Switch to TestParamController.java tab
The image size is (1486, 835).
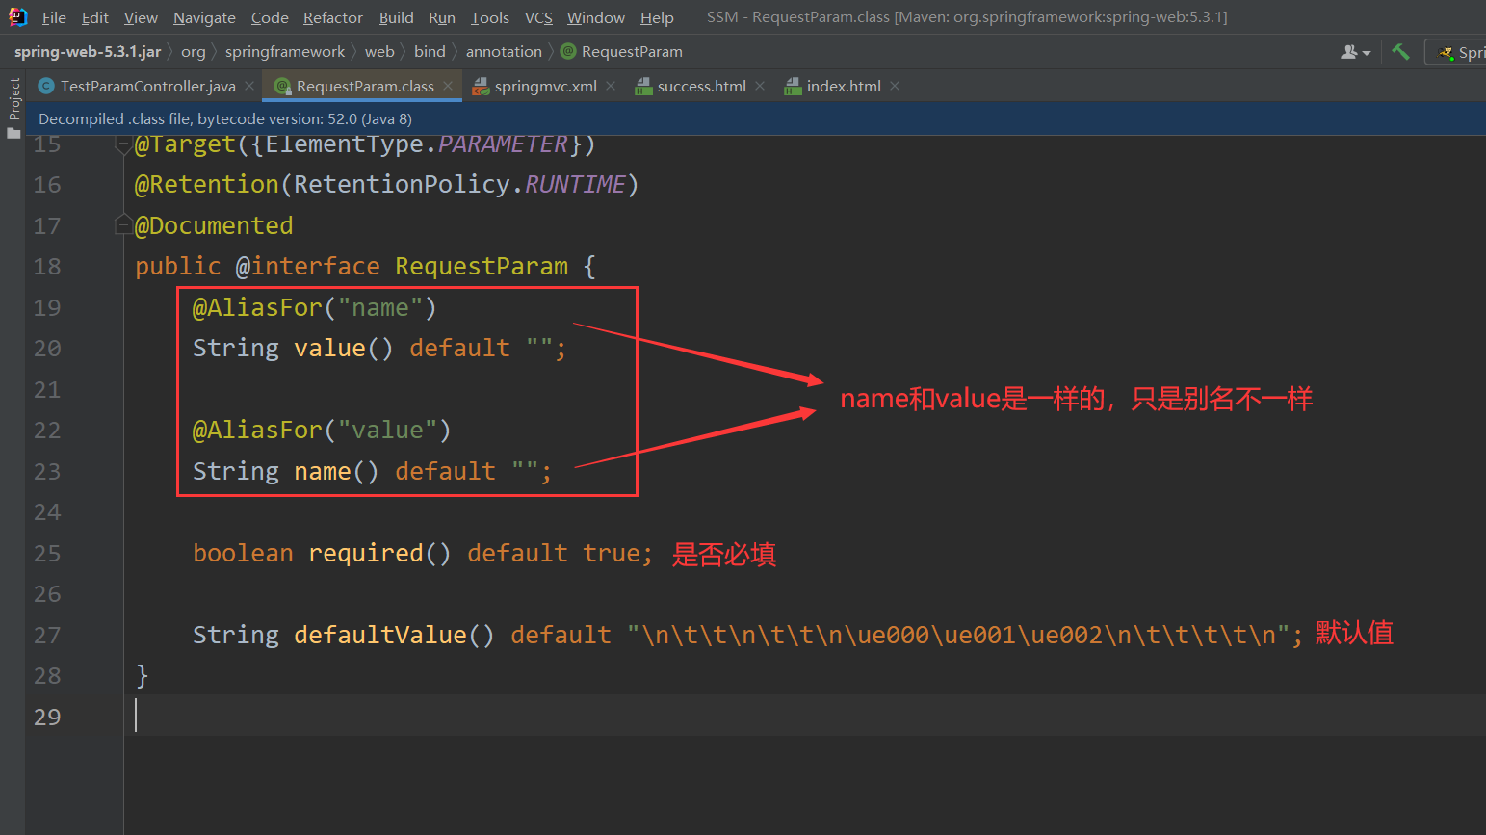click(x=147, y=86)
